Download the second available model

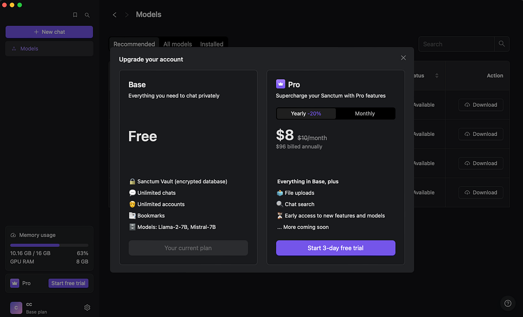click(481, 134)
